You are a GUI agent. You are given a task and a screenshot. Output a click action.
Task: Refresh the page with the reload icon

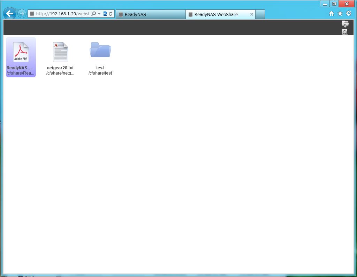[x=111, y=14]
